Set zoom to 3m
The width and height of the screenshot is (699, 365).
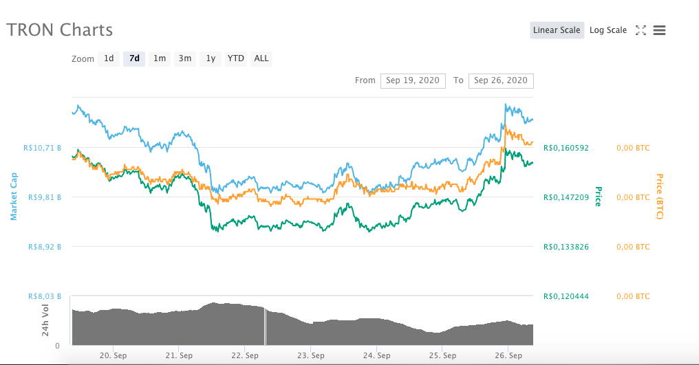pyautogui.click(x=185, y=58)
